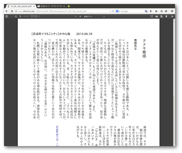
Task: Click the タヌキ雑感 article title
Action: [144, 48]
